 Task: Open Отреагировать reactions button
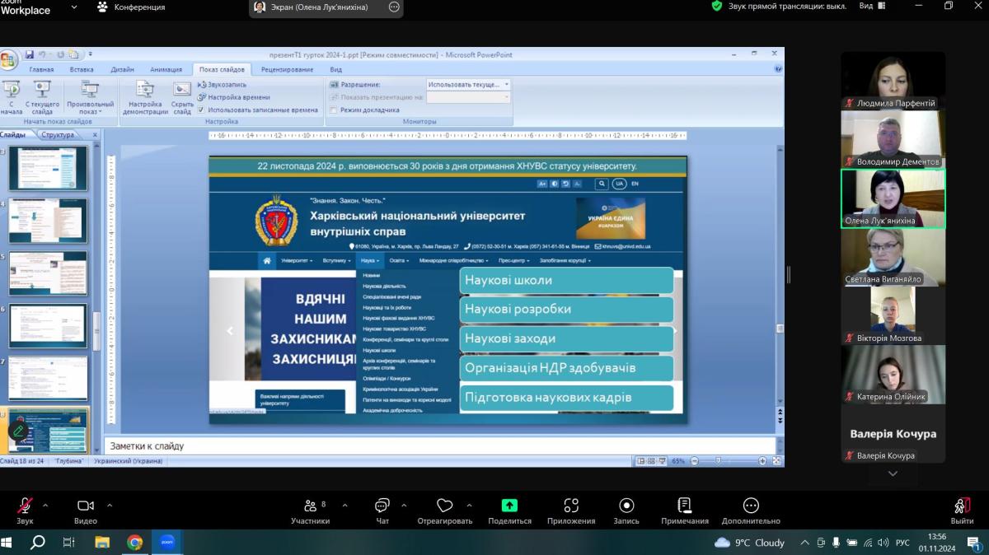[445, 506]
